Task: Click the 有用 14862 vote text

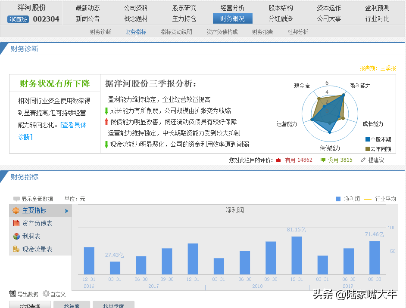Action: click(x=299, y=160)
